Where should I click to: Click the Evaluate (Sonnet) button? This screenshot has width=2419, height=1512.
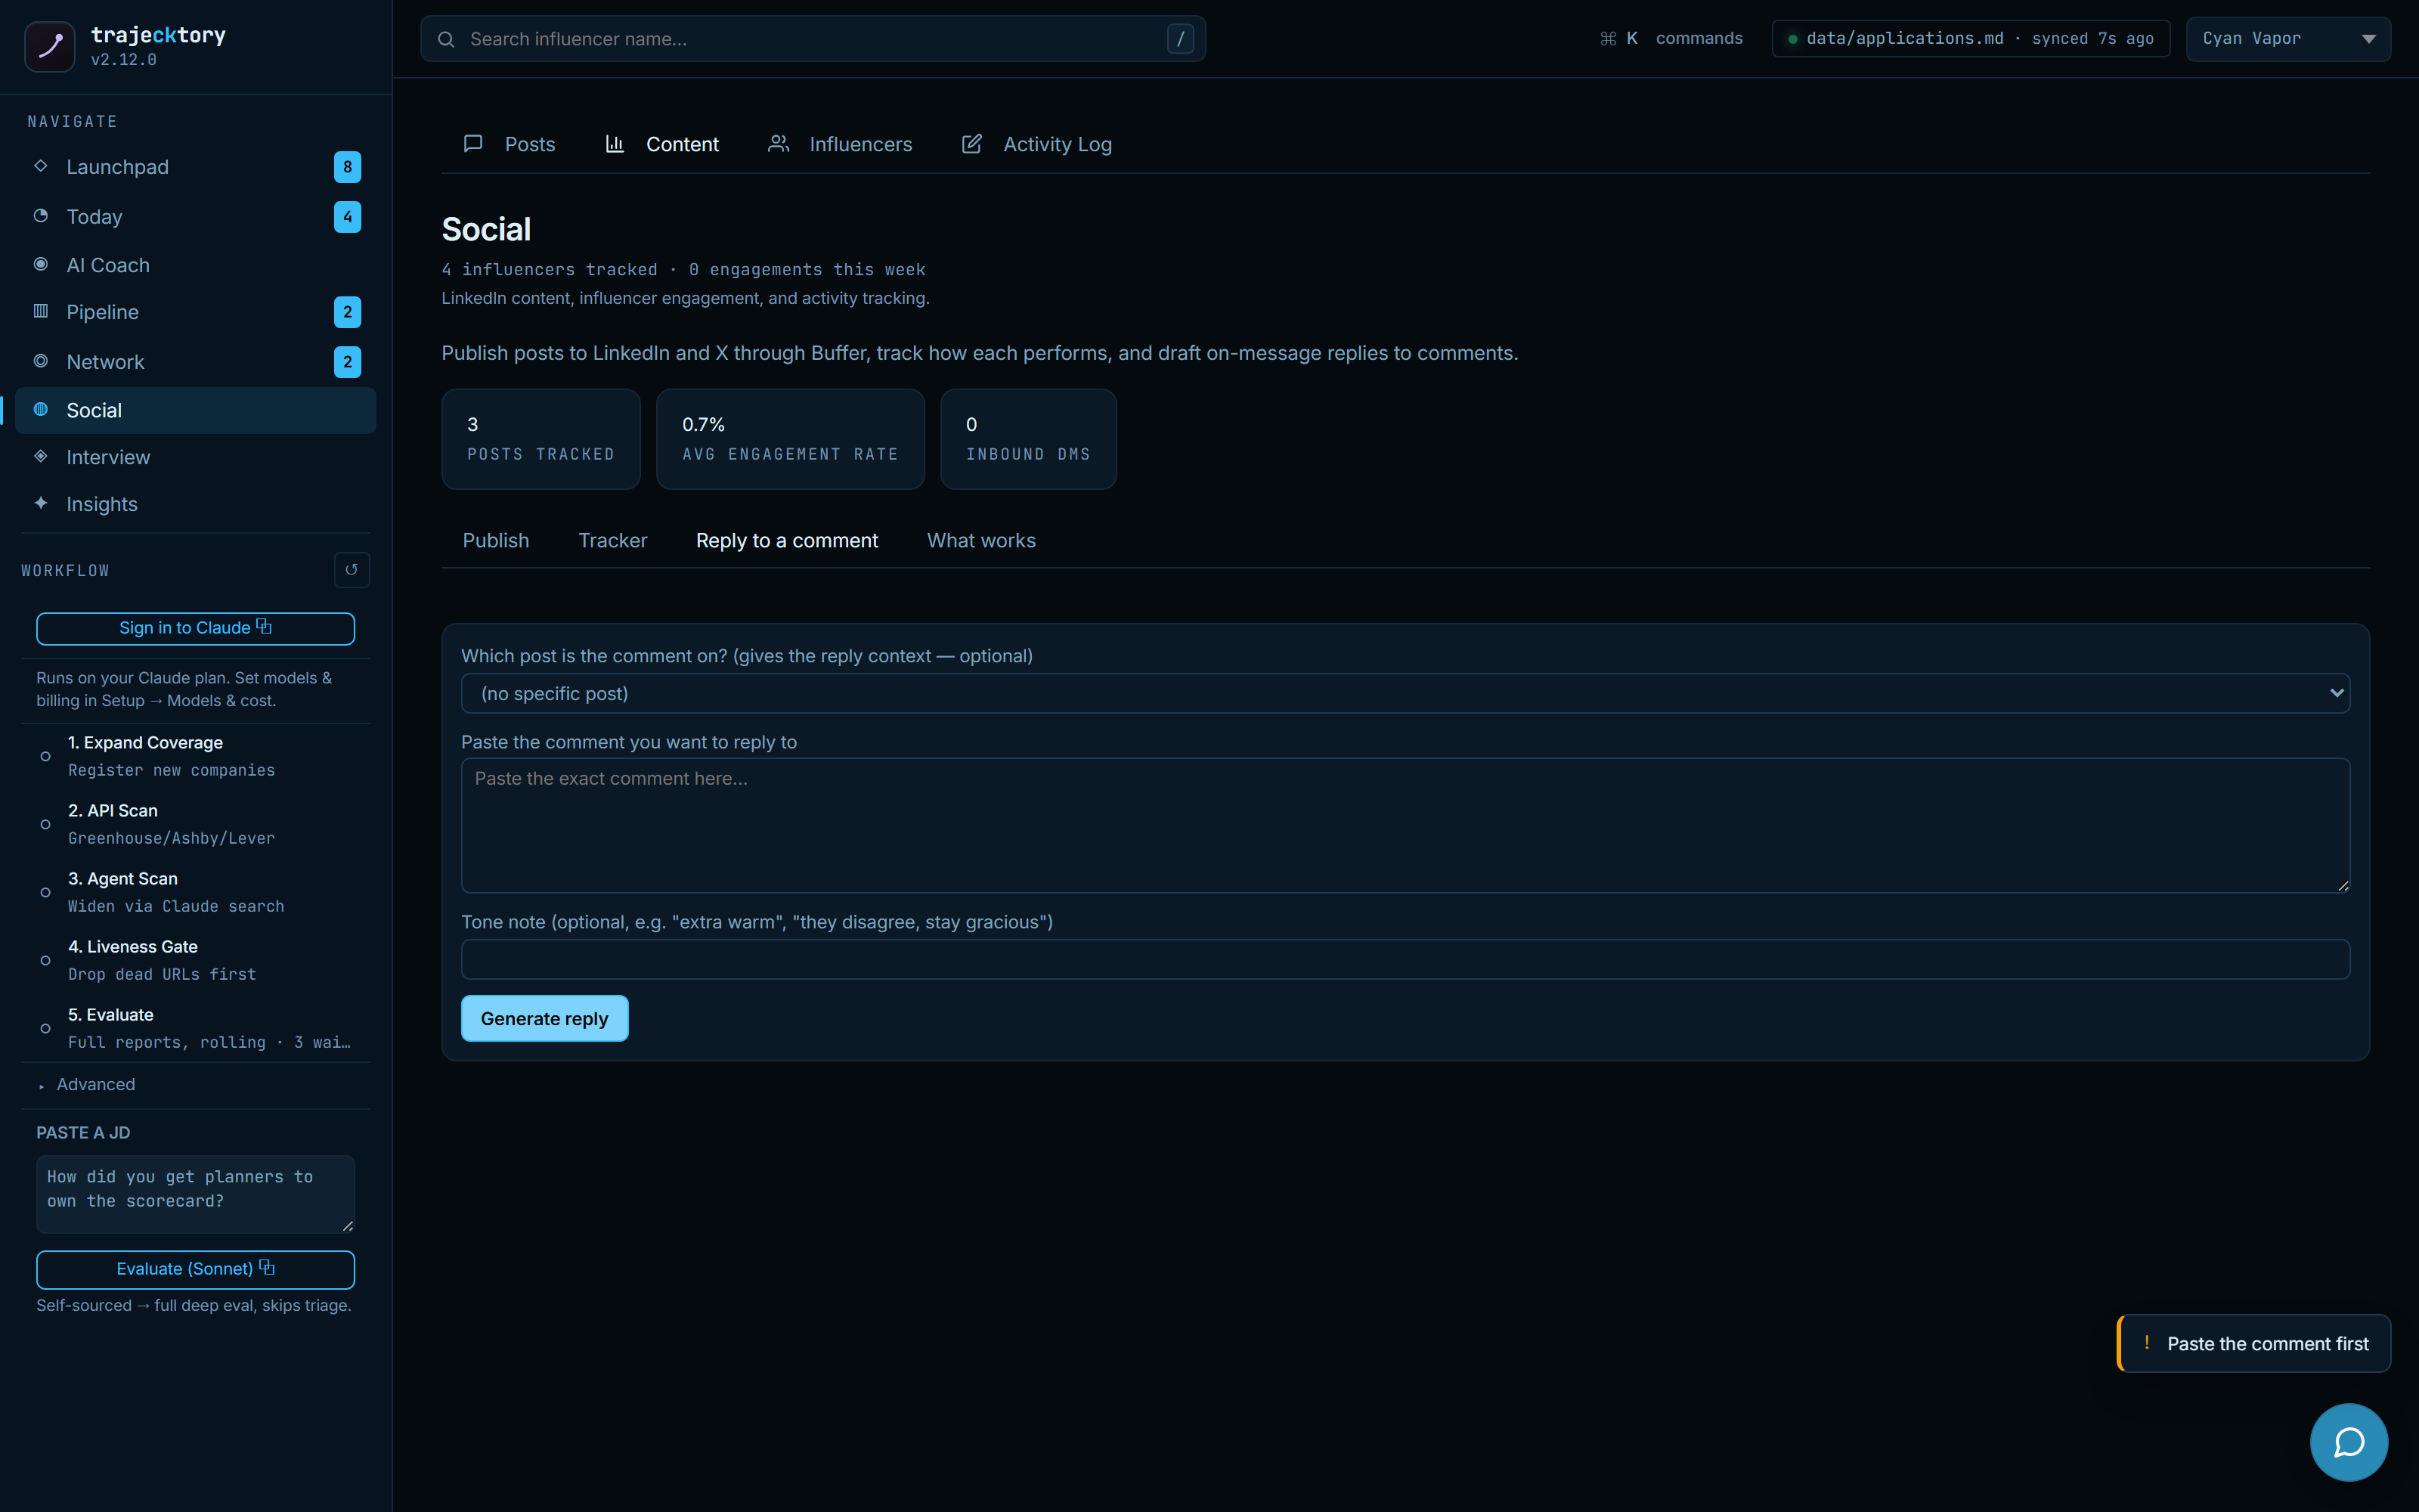pyautogui.click(x=196, y=1269)
